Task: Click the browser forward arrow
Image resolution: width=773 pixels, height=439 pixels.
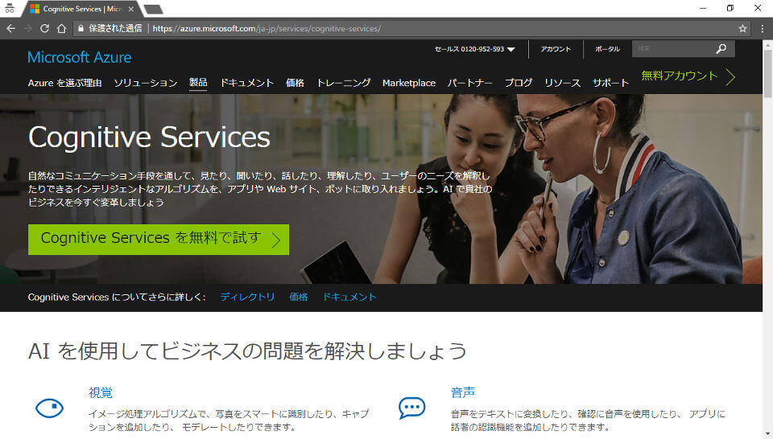Action: click(27, 29)
